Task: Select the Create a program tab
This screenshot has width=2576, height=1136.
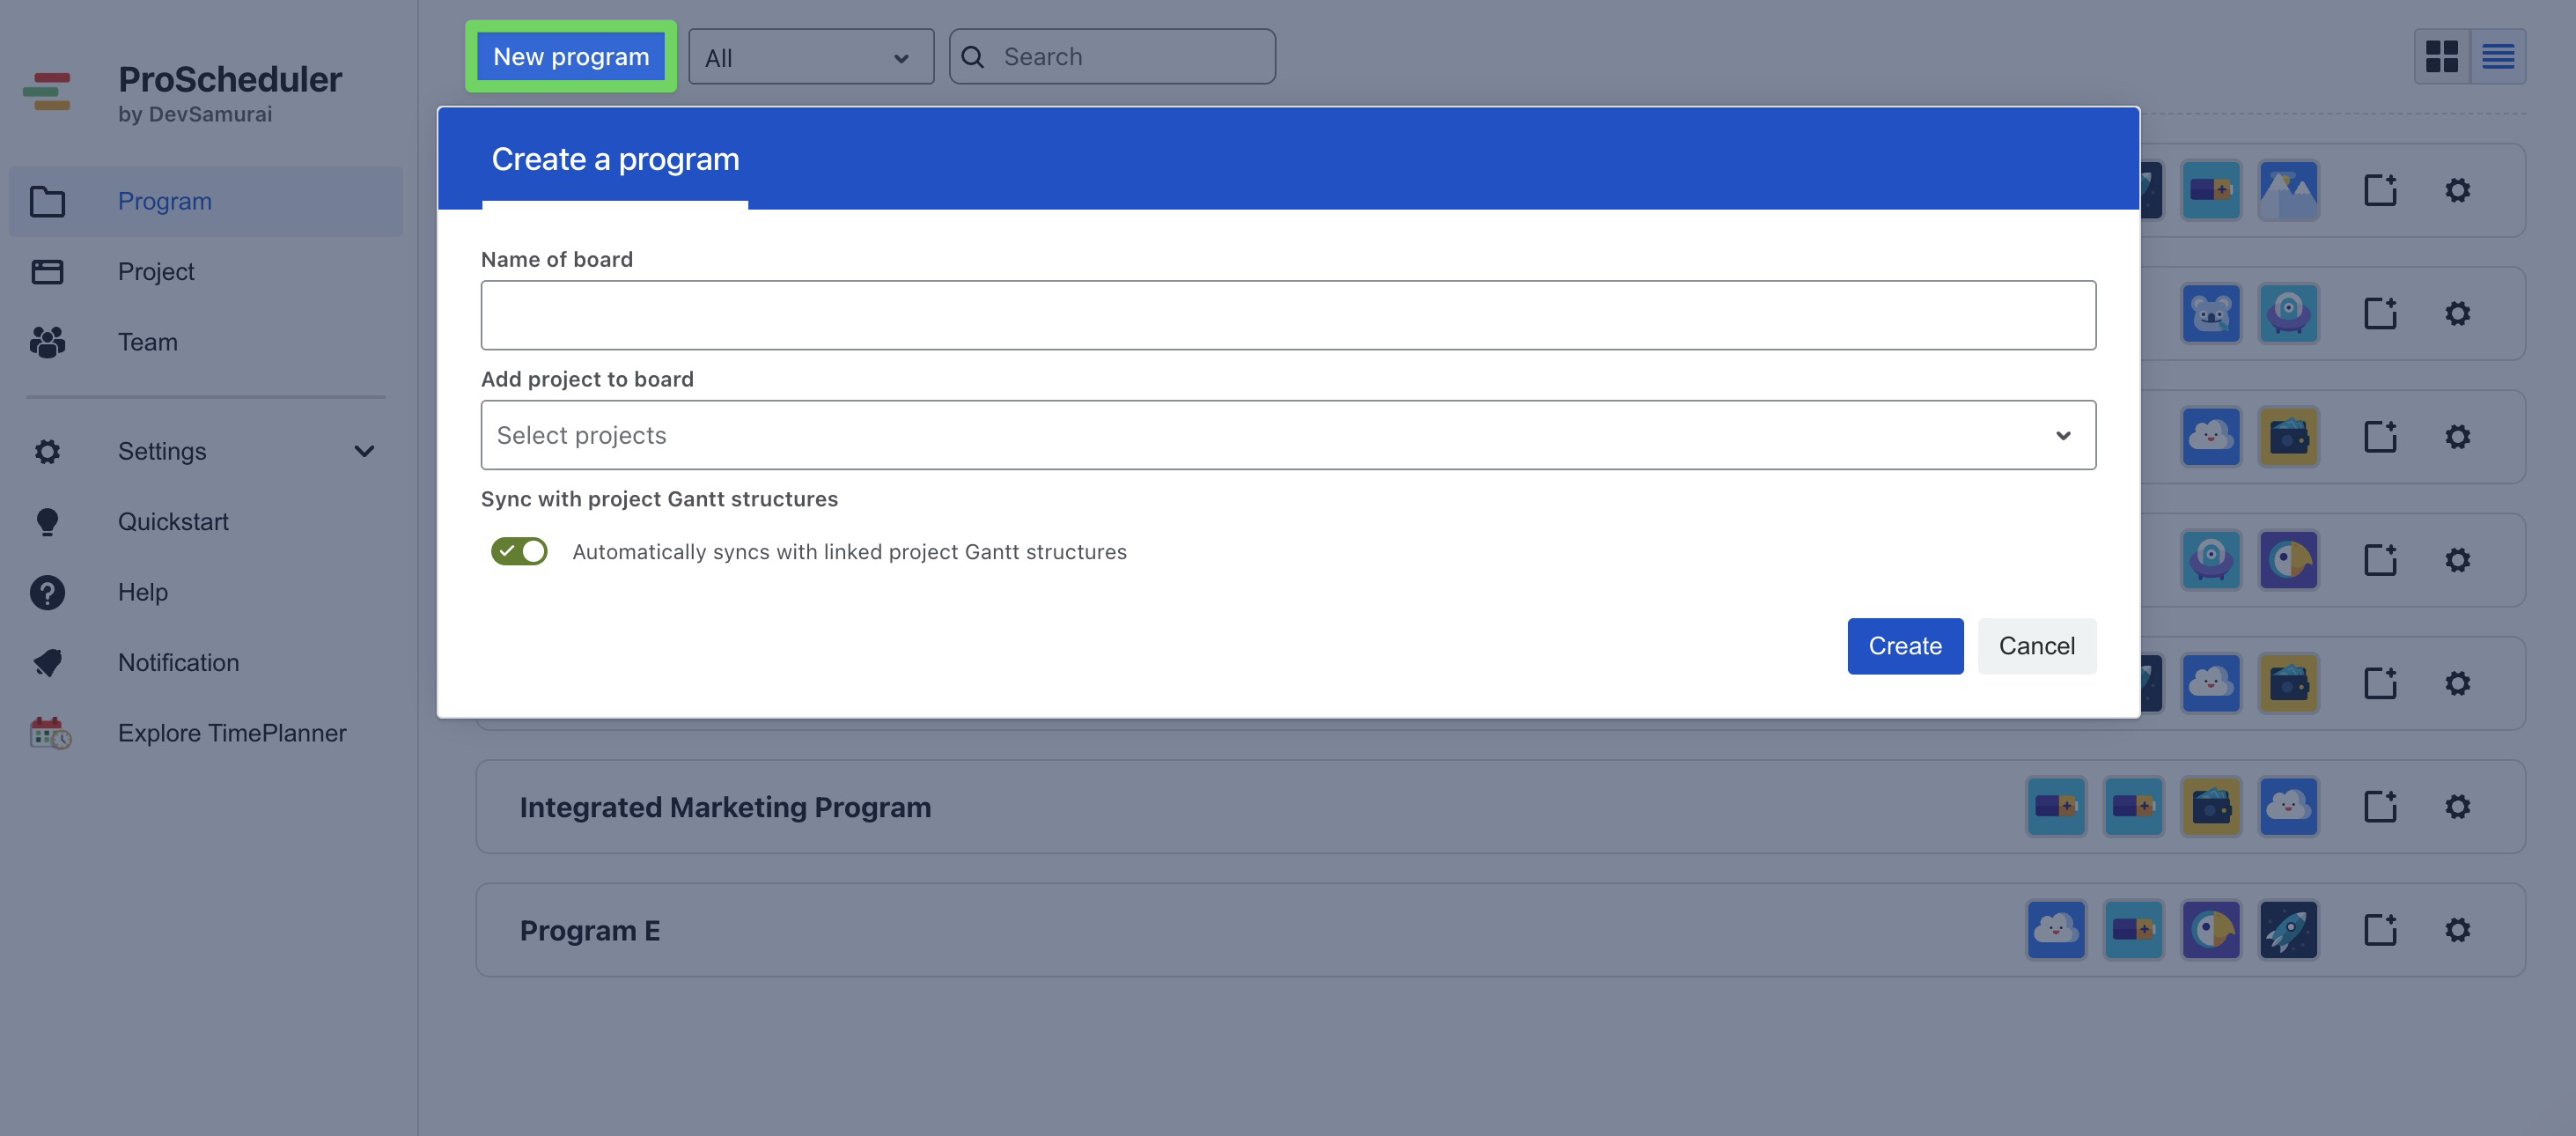Action: tap(615, 160)
